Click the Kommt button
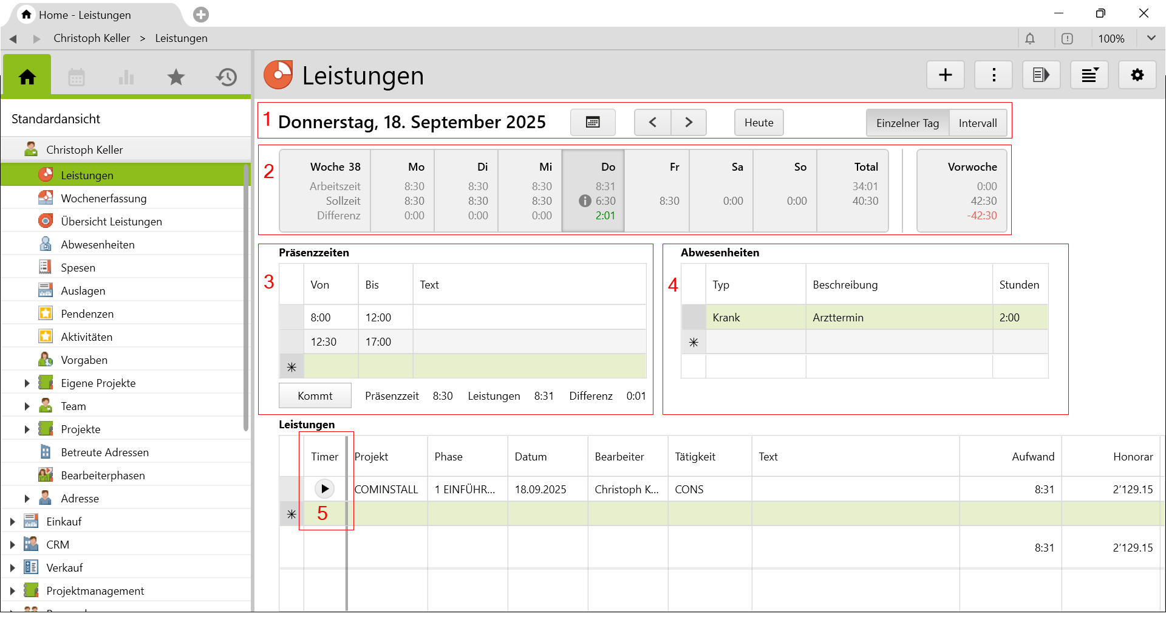Screen dimensions: 1166x619 [315, 396]
